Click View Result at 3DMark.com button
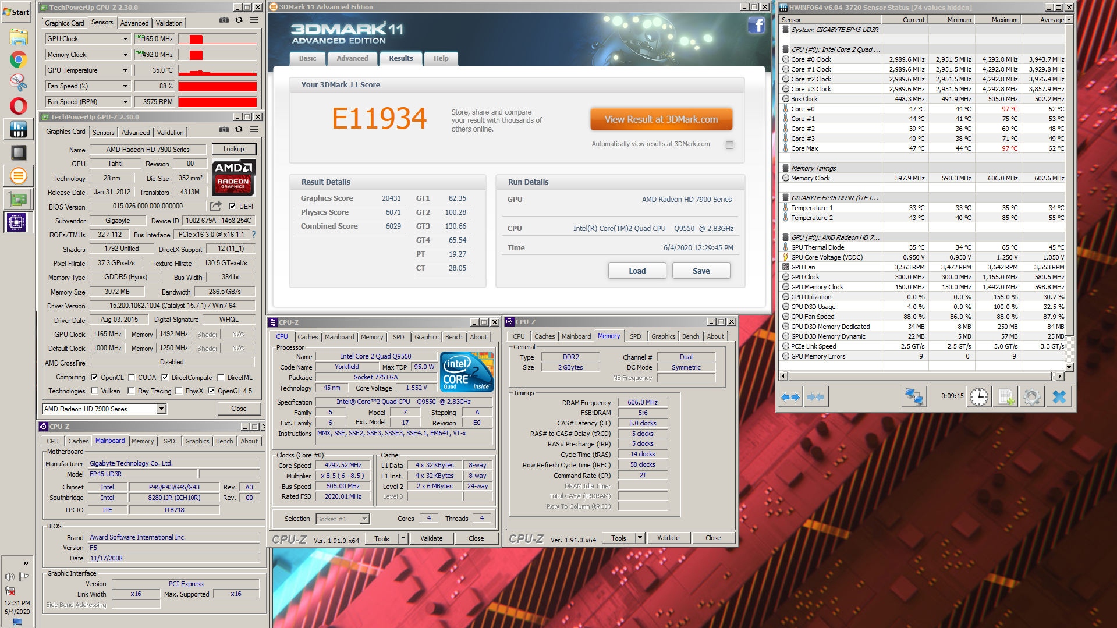This screenshot has height=628, width=1117. [661, 119]
